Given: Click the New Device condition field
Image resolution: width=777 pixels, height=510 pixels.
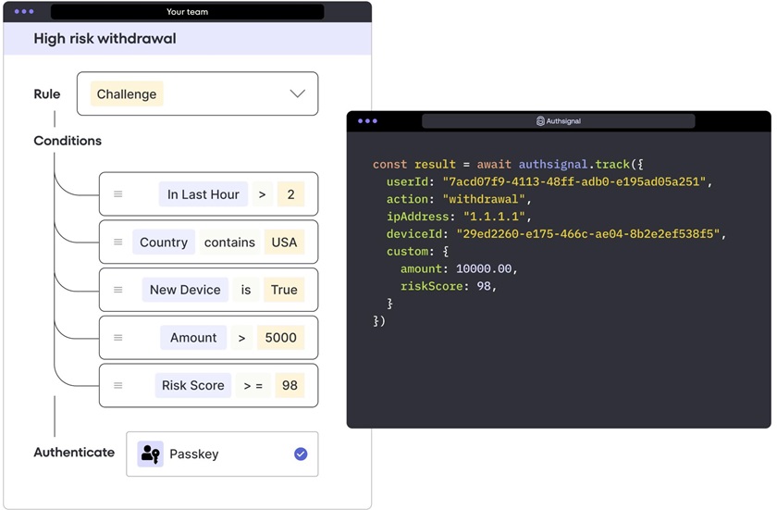Looking at the screenshot, I should click(x=185, y=290).
